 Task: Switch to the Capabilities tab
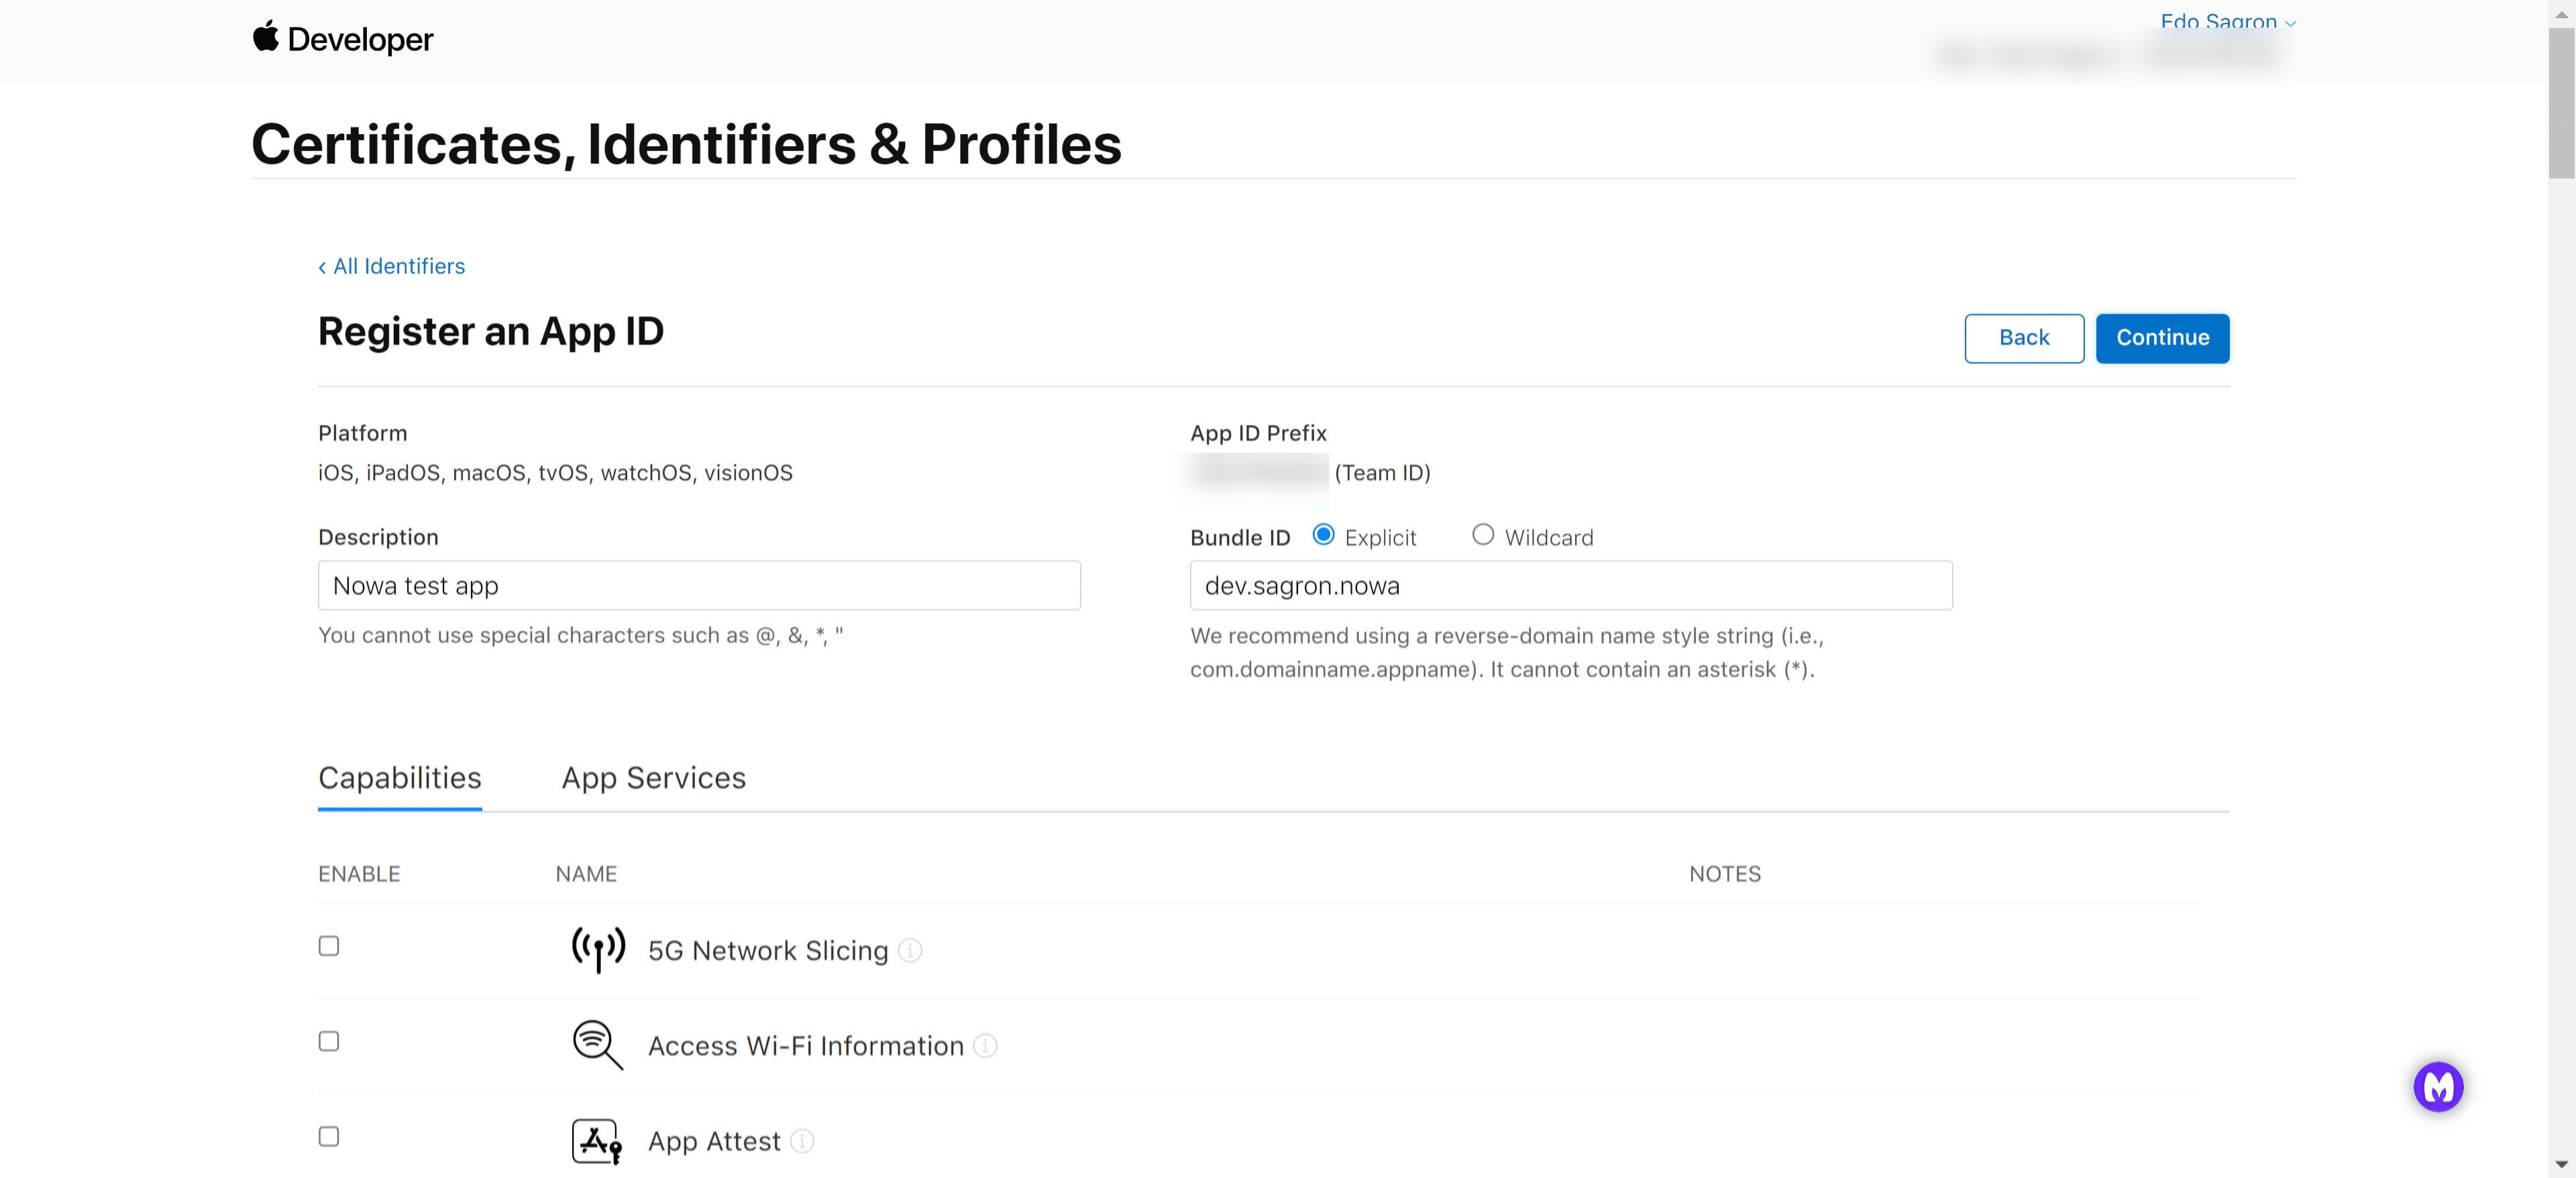[x=399, y=777]
